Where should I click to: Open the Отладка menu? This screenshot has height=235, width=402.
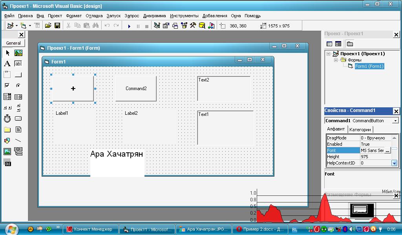click(94, 16)
